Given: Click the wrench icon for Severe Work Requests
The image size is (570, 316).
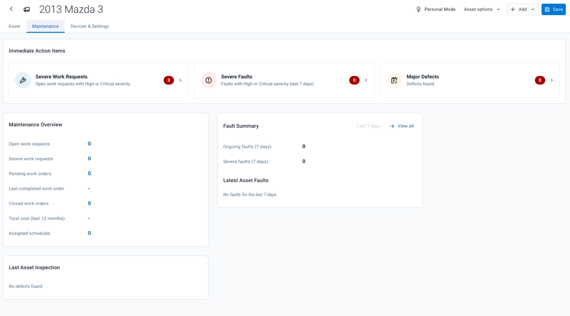Looking at the screenshot, I should click(x=23, y=80).
